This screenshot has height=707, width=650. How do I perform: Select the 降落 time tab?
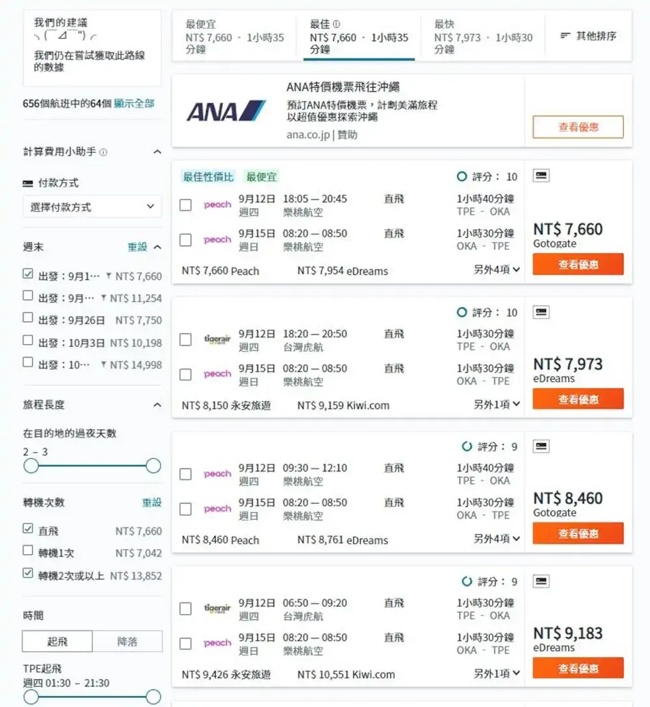click(x=127, y=641)
